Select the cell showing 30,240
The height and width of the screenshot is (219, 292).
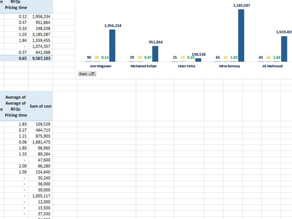coord(41,178)
